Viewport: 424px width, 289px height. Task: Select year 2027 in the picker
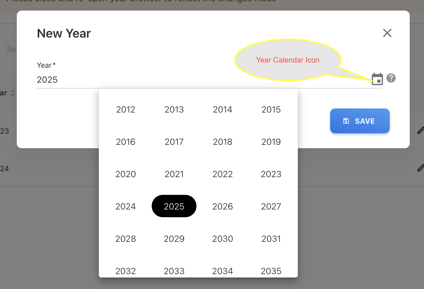point(271,206)
